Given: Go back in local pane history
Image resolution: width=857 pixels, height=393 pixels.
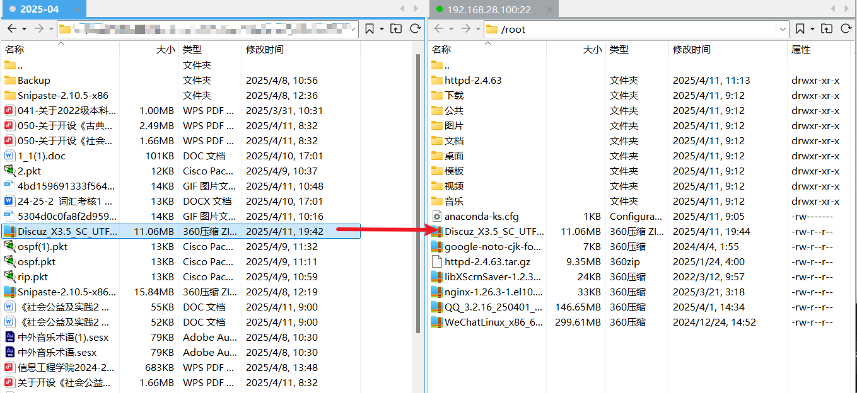Looking at the screenshot, I should point(12,28).
